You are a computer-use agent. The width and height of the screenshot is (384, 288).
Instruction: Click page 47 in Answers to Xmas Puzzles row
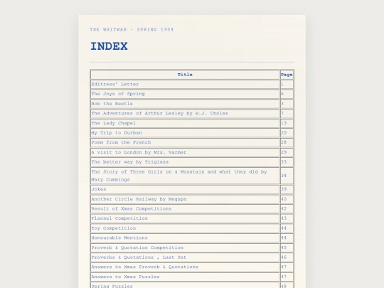[x=287, y=277]
